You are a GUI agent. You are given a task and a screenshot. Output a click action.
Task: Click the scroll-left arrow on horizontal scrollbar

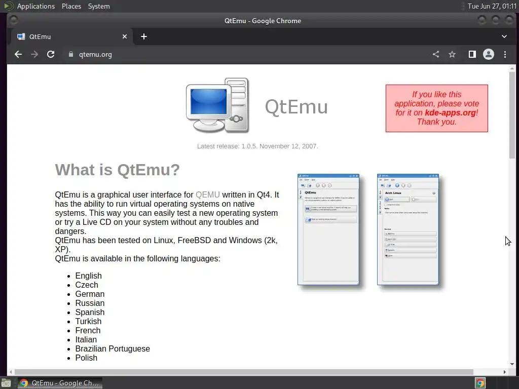pos(11,372)
